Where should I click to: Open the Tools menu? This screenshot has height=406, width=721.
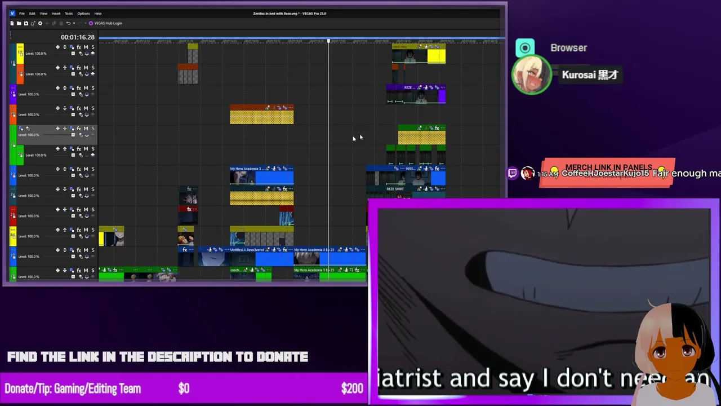tap(69, 14)
